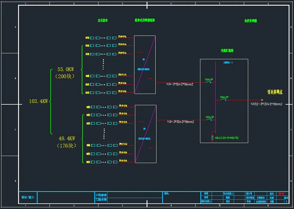Image resolution: width=294 pixels, height=209 pixels.
Task: Select the 工程名称 field in title block
Action: coord(101,199)
